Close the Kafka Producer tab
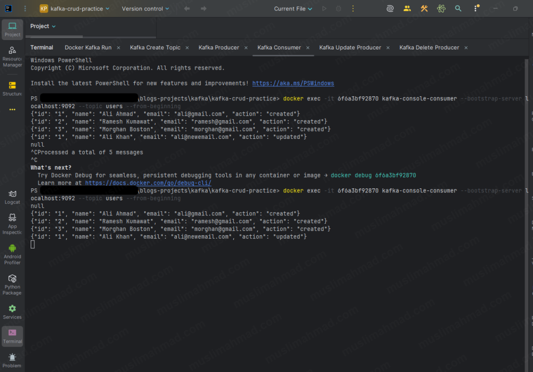 click(x=246, y=48)
